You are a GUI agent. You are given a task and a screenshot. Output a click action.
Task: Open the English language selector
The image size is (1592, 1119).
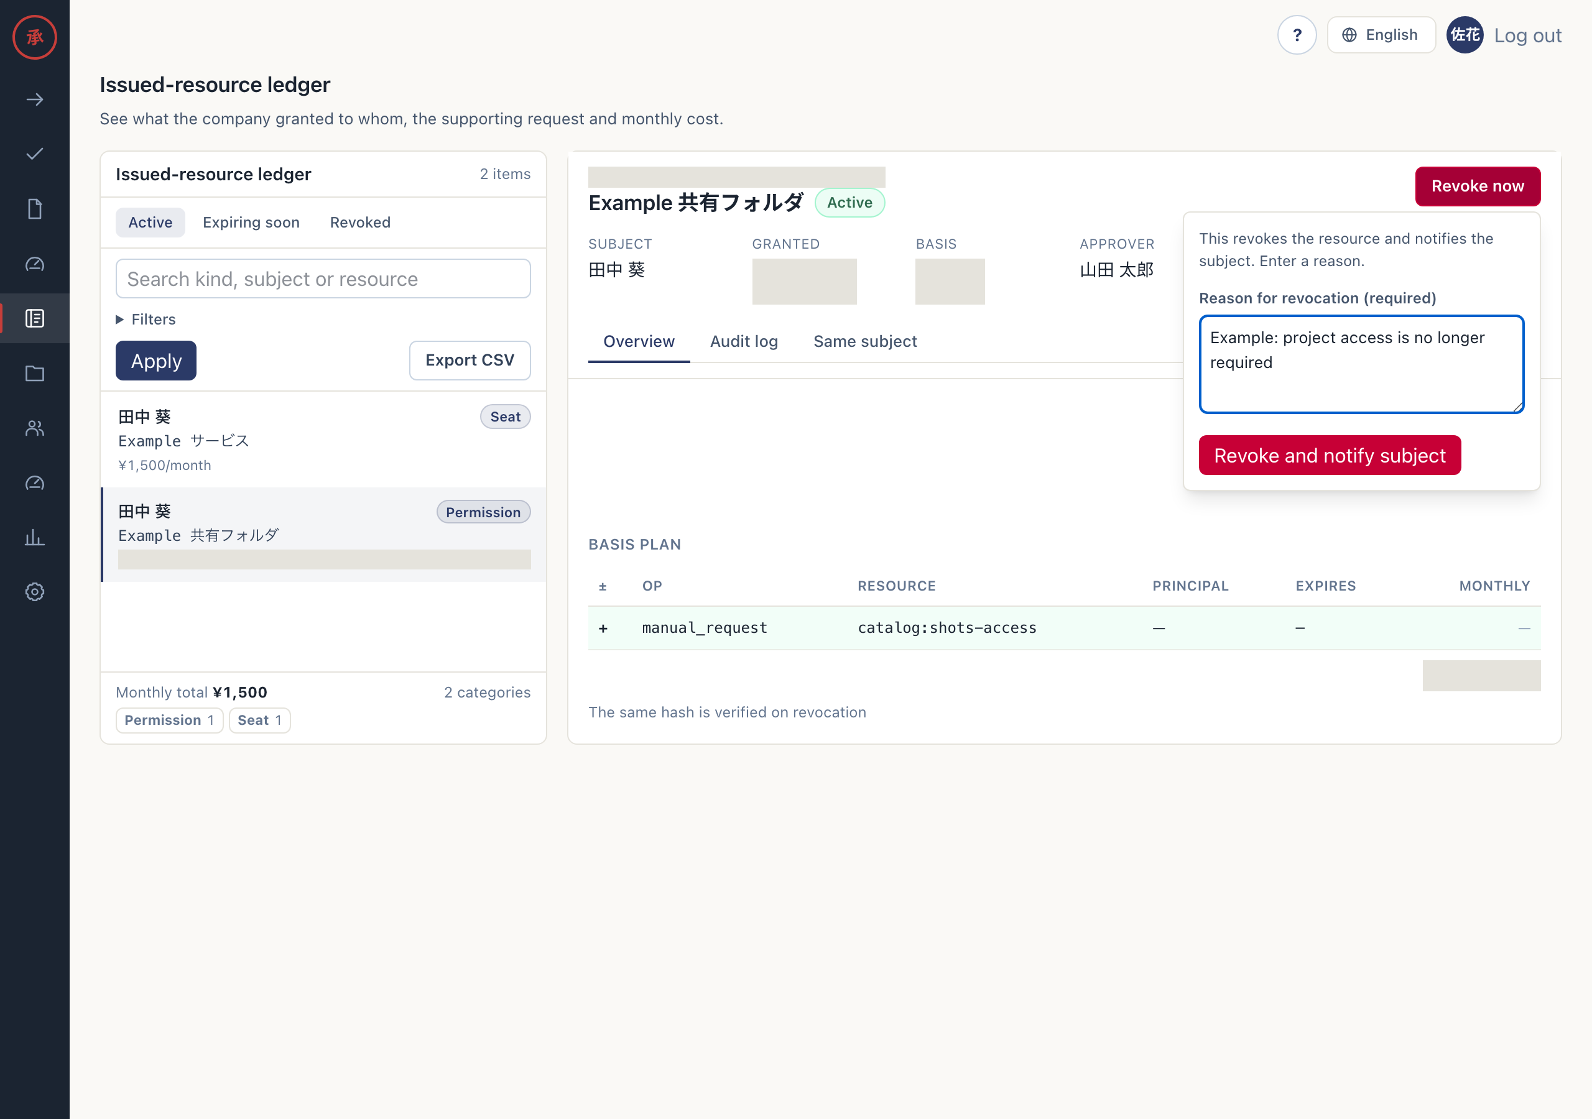pos(1381,35)
